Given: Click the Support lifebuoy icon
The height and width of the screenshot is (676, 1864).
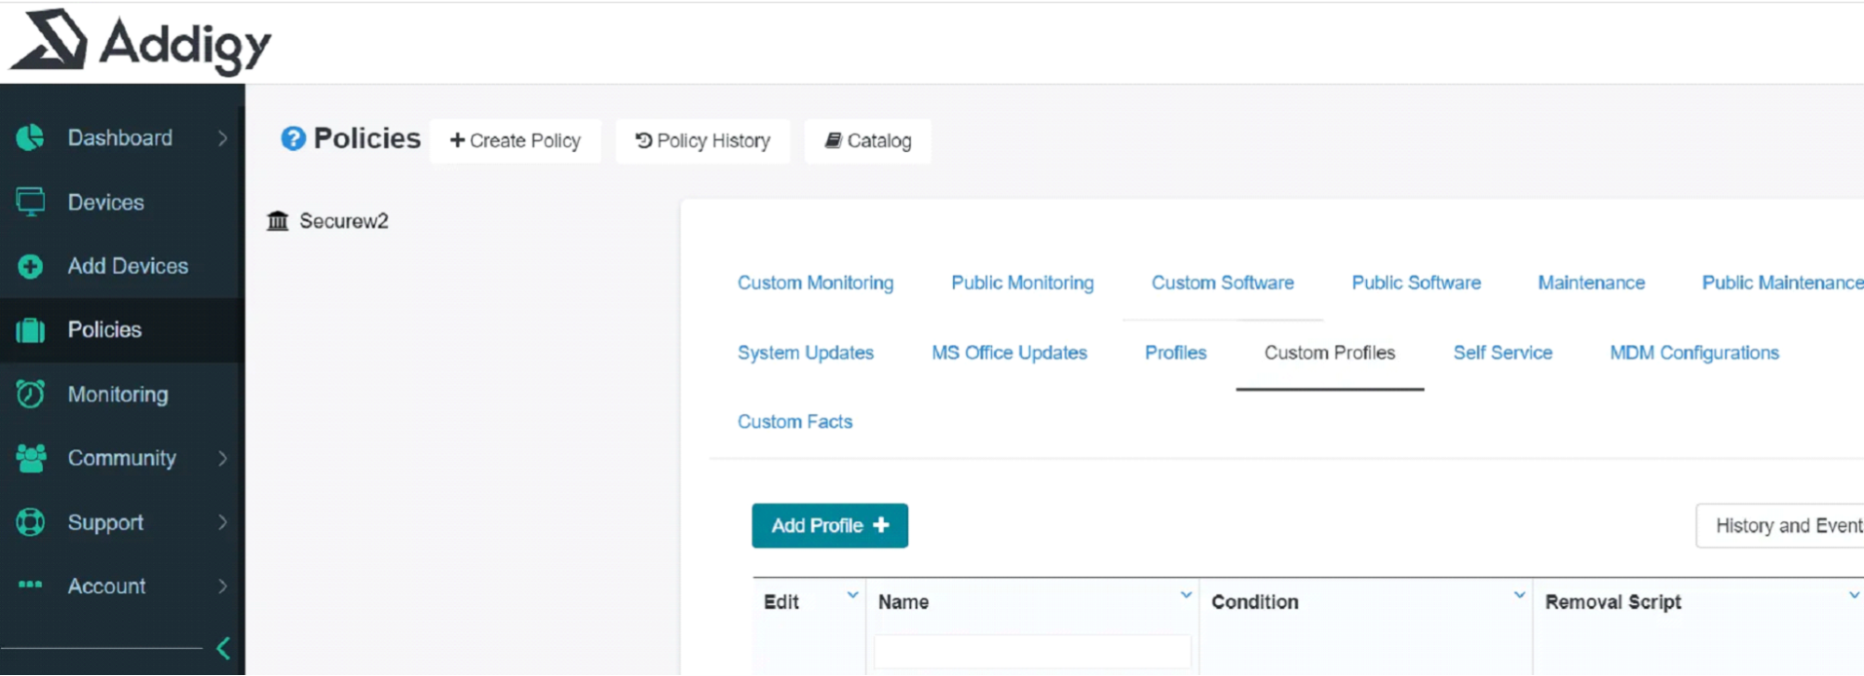Looking at the screenshot, I should point(30,522).
